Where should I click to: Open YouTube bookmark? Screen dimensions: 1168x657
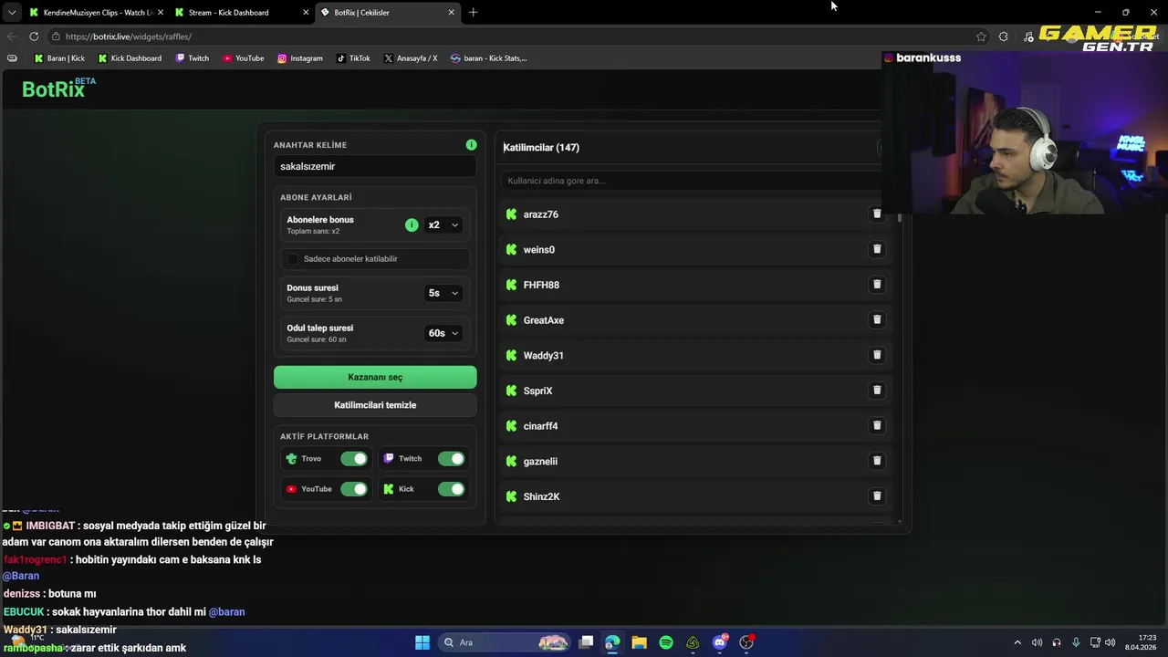pos(243,58)
